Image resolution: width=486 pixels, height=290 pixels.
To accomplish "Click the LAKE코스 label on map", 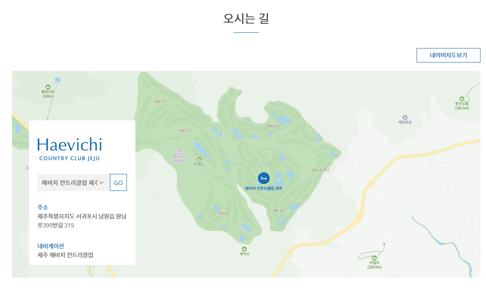I will click(x=274, y=126).
